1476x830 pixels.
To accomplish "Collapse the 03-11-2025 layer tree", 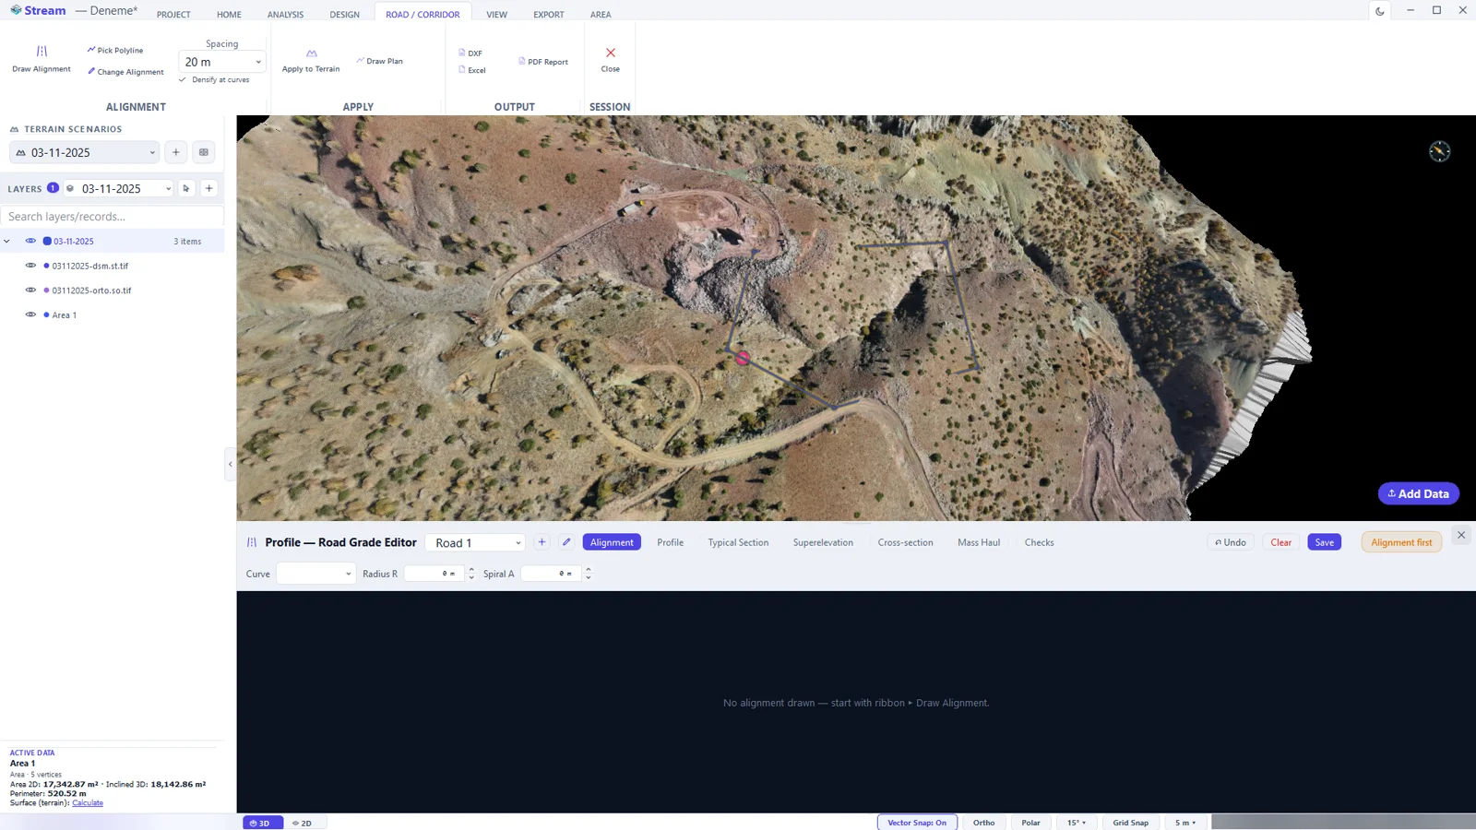I will tap(7, 241).
